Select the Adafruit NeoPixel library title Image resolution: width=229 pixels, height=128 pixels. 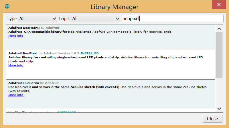(x=23, y=53)
